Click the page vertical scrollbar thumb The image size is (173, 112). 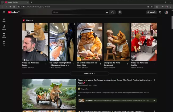click(x=172, y=23)
